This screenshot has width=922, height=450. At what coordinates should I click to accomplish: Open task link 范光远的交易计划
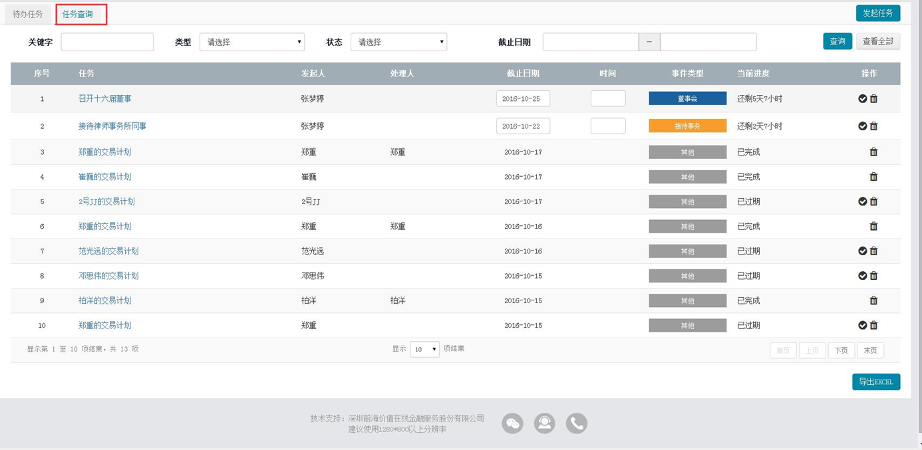(x=108, y=251)
